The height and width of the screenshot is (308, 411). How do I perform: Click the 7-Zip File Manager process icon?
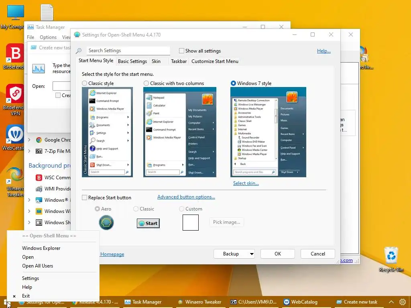(39, 151)
